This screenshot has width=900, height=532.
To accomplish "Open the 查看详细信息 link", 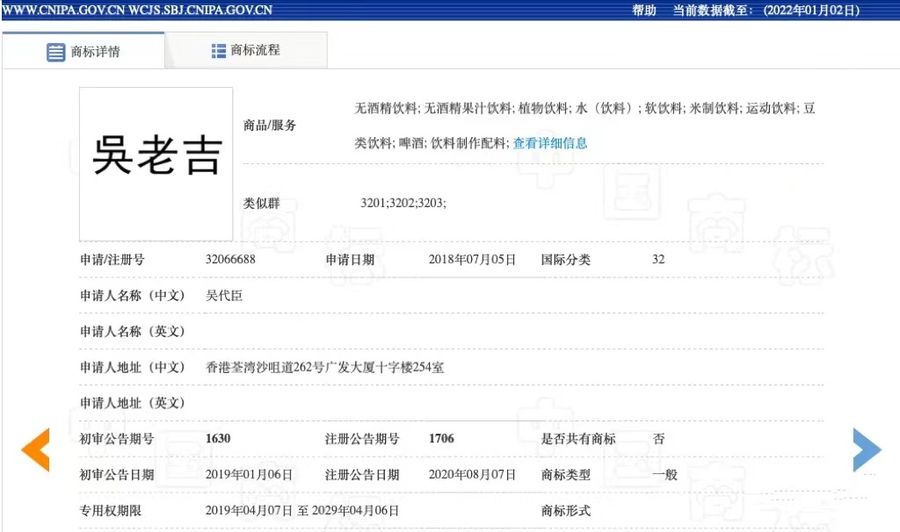I will (550, 143).
